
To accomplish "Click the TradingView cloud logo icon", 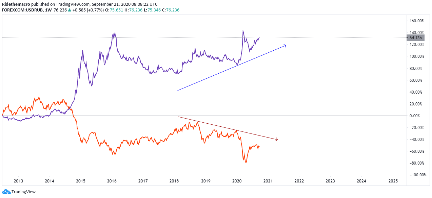I will (6, 192).
